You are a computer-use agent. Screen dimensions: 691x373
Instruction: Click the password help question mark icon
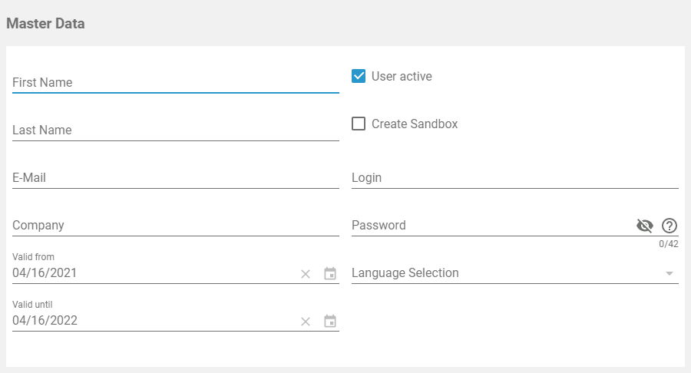[x=670, y=226]
